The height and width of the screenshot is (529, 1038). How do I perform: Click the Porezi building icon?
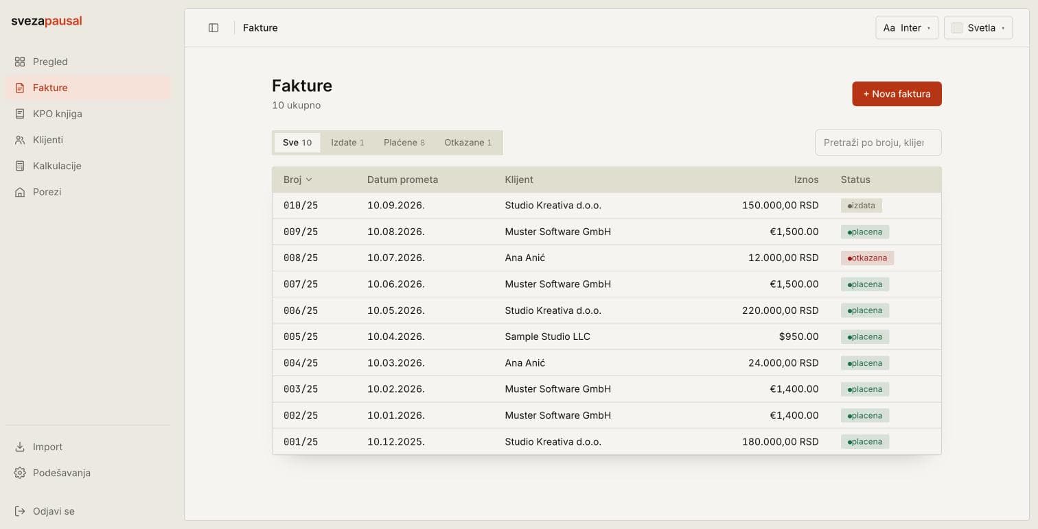(20, 192)
